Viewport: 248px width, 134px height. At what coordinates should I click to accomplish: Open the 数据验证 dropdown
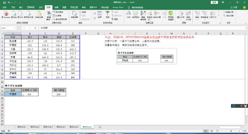pos(150,15)
